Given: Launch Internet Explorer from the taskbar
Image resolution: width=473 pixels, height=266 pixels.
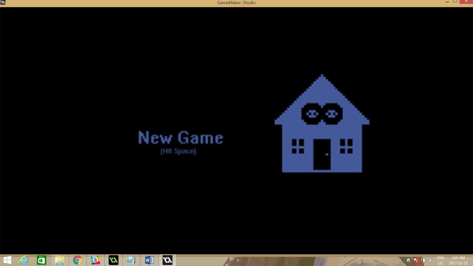Looking at the screenshot, I should [x=24, y=260].
